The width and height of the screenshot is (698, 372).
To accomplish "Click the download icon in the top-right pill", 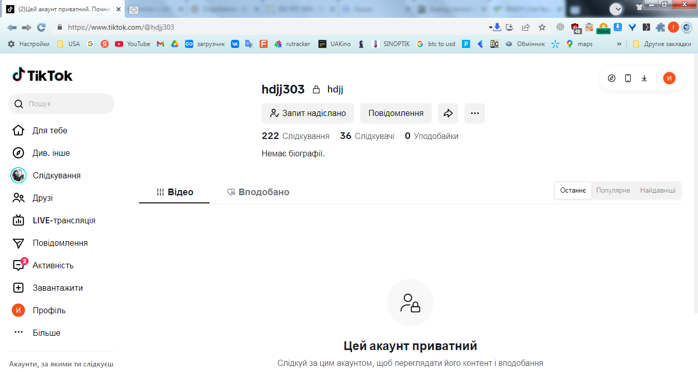I will click(x=644, y=78).
